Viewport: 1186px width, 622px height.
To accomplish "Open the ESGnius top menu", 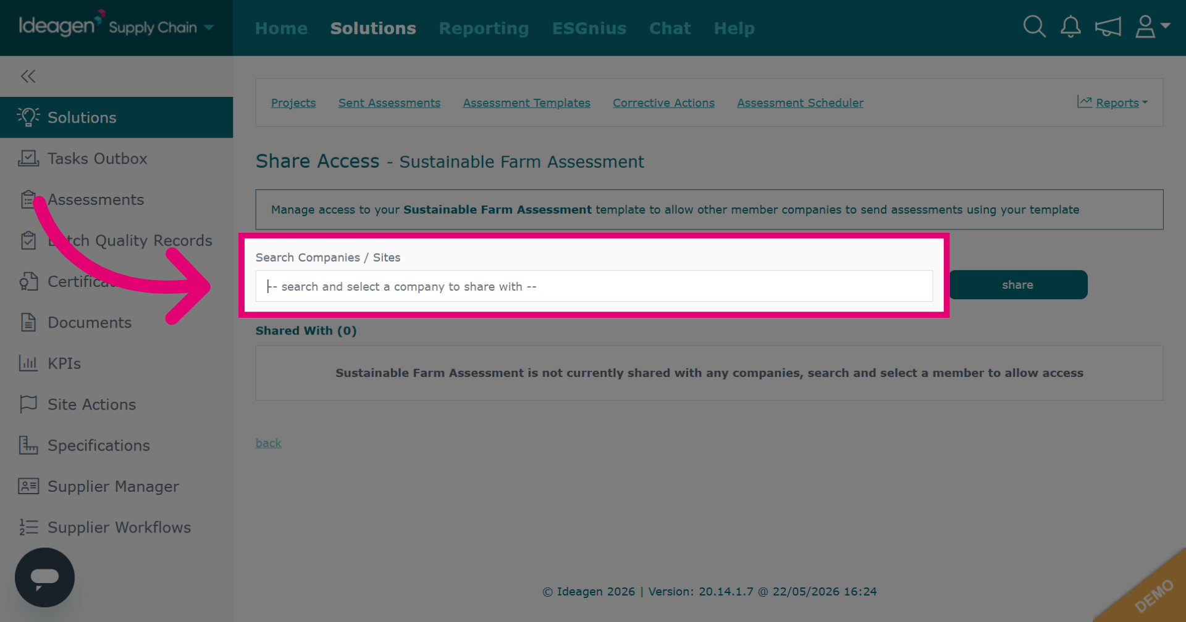I will coord(589,28).
